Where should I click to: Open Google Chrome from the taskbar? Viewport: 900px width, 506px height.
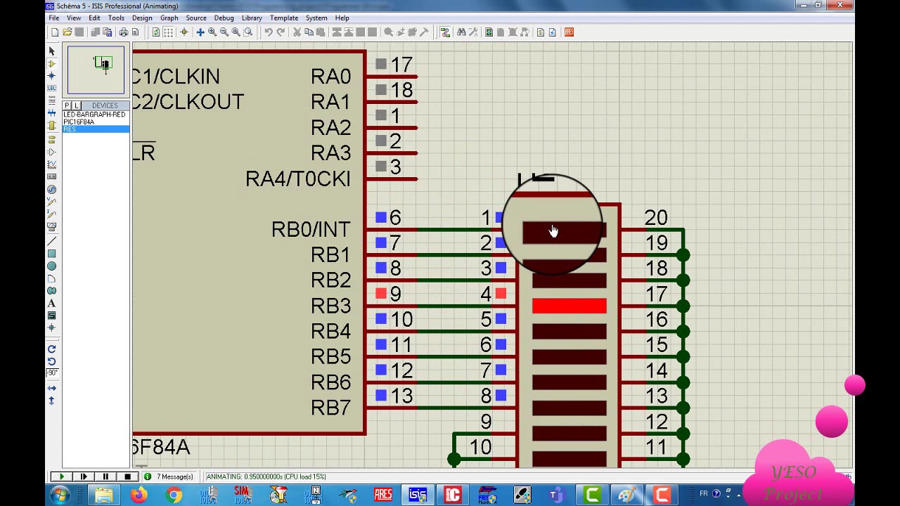173,495
